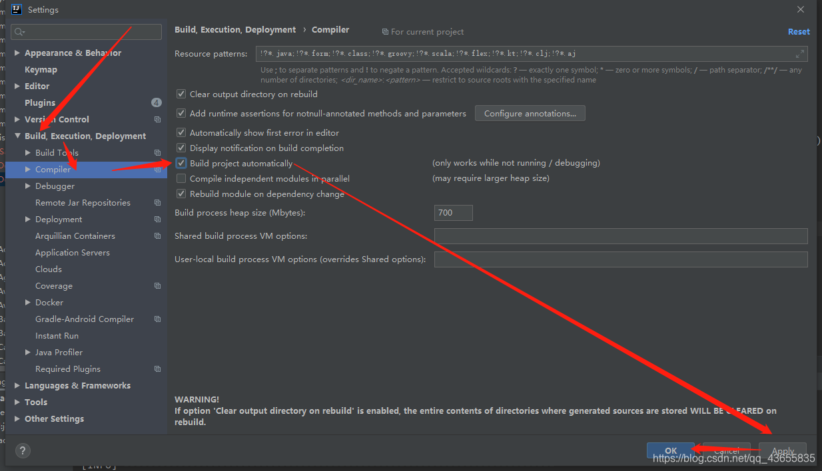Select Coverage settings entry
The image size is (822, 471).
point(54,286)
